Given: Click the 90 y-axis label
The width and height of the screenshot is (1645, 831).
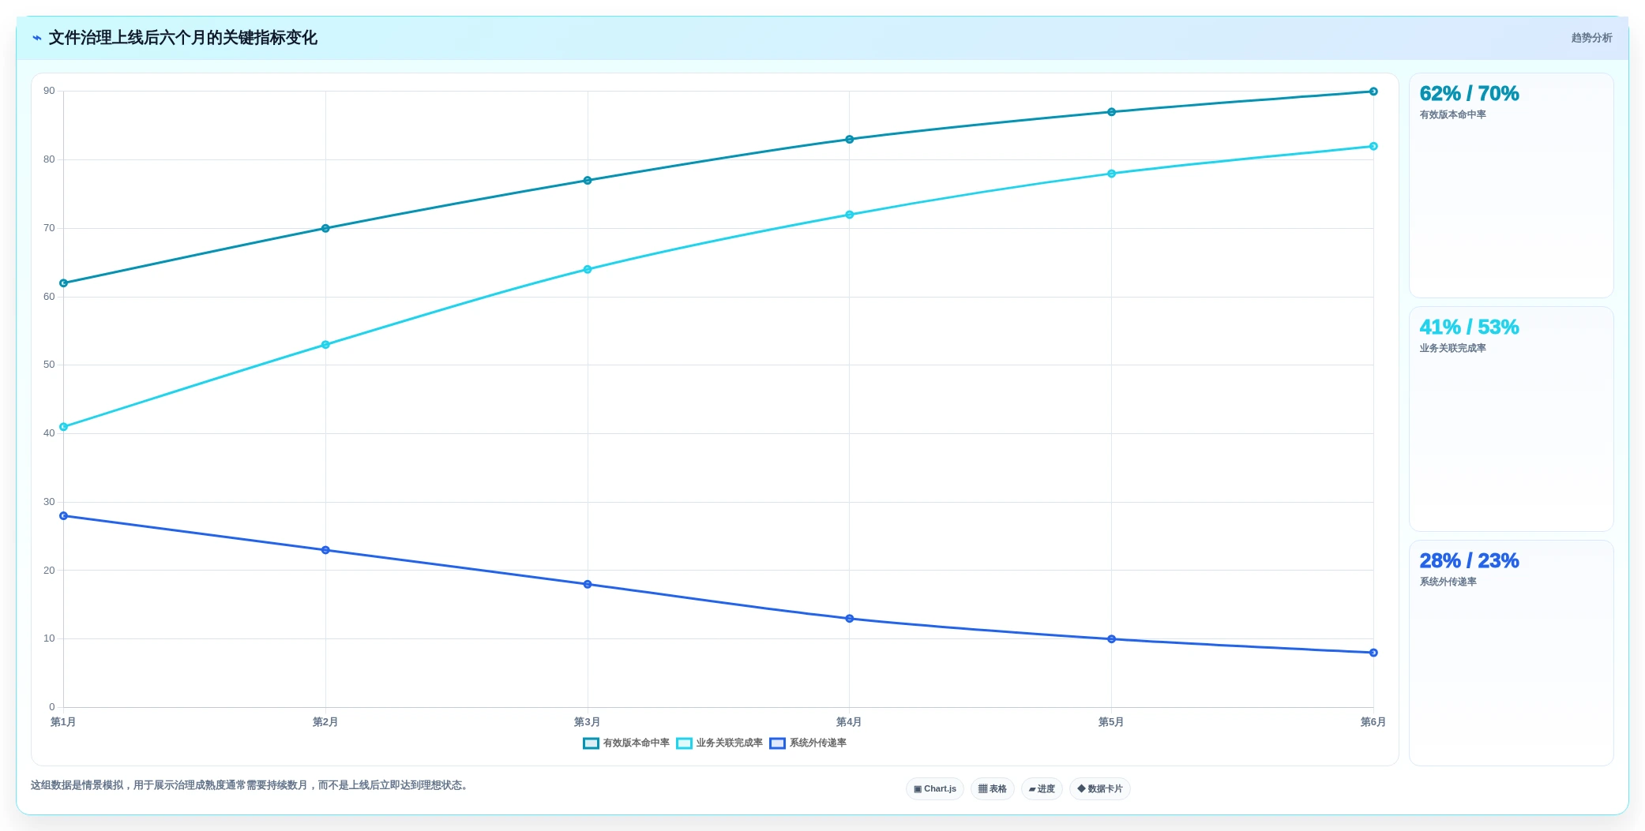Looking at the screenshot, I should tap(49, 91).
